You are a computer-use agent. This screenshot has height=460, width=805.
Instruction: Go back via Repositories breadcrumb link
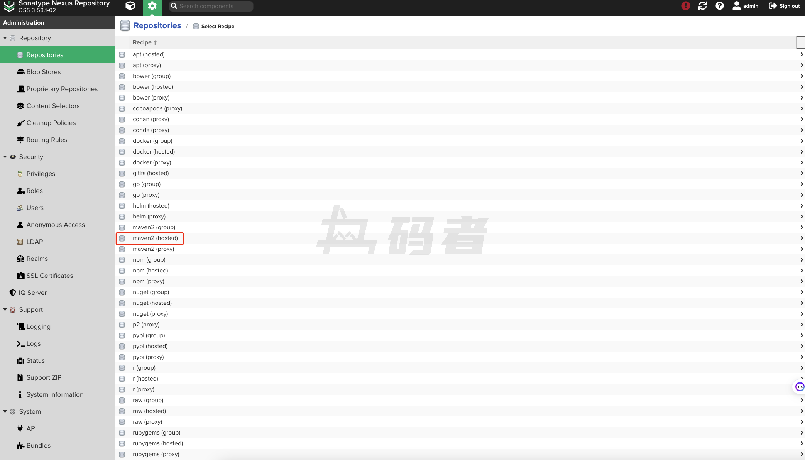coord(157,25)
